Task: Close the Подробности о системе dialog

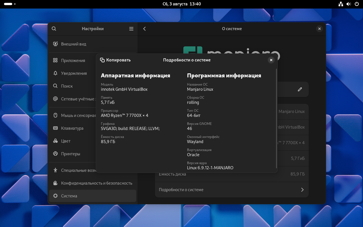Action: click(271, 60)
